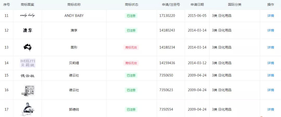281x117 pixels.
Task: Click 商标无效 badge in the 图形 row
Action: 131,47
